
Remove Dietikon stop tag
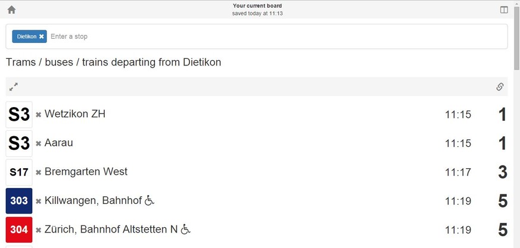41,36
